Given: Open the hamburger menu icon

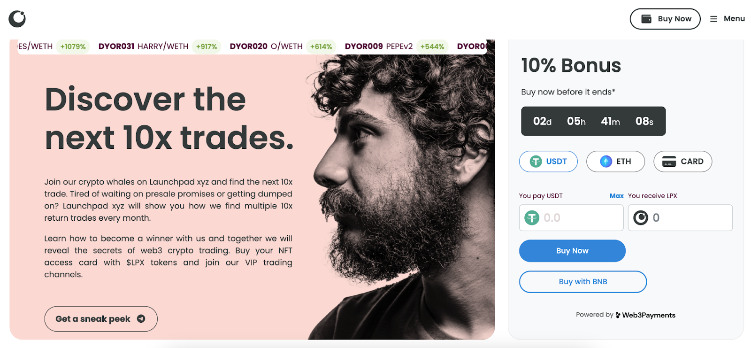Looking at the screenshot, I should [x=713, y=19].
